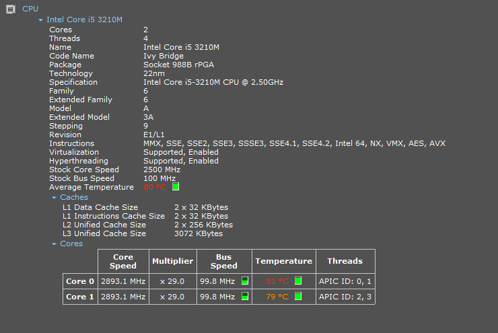498x333 pixels.
Task: Click Core 0 multiplier x 29.0
Action: (172, 281)
